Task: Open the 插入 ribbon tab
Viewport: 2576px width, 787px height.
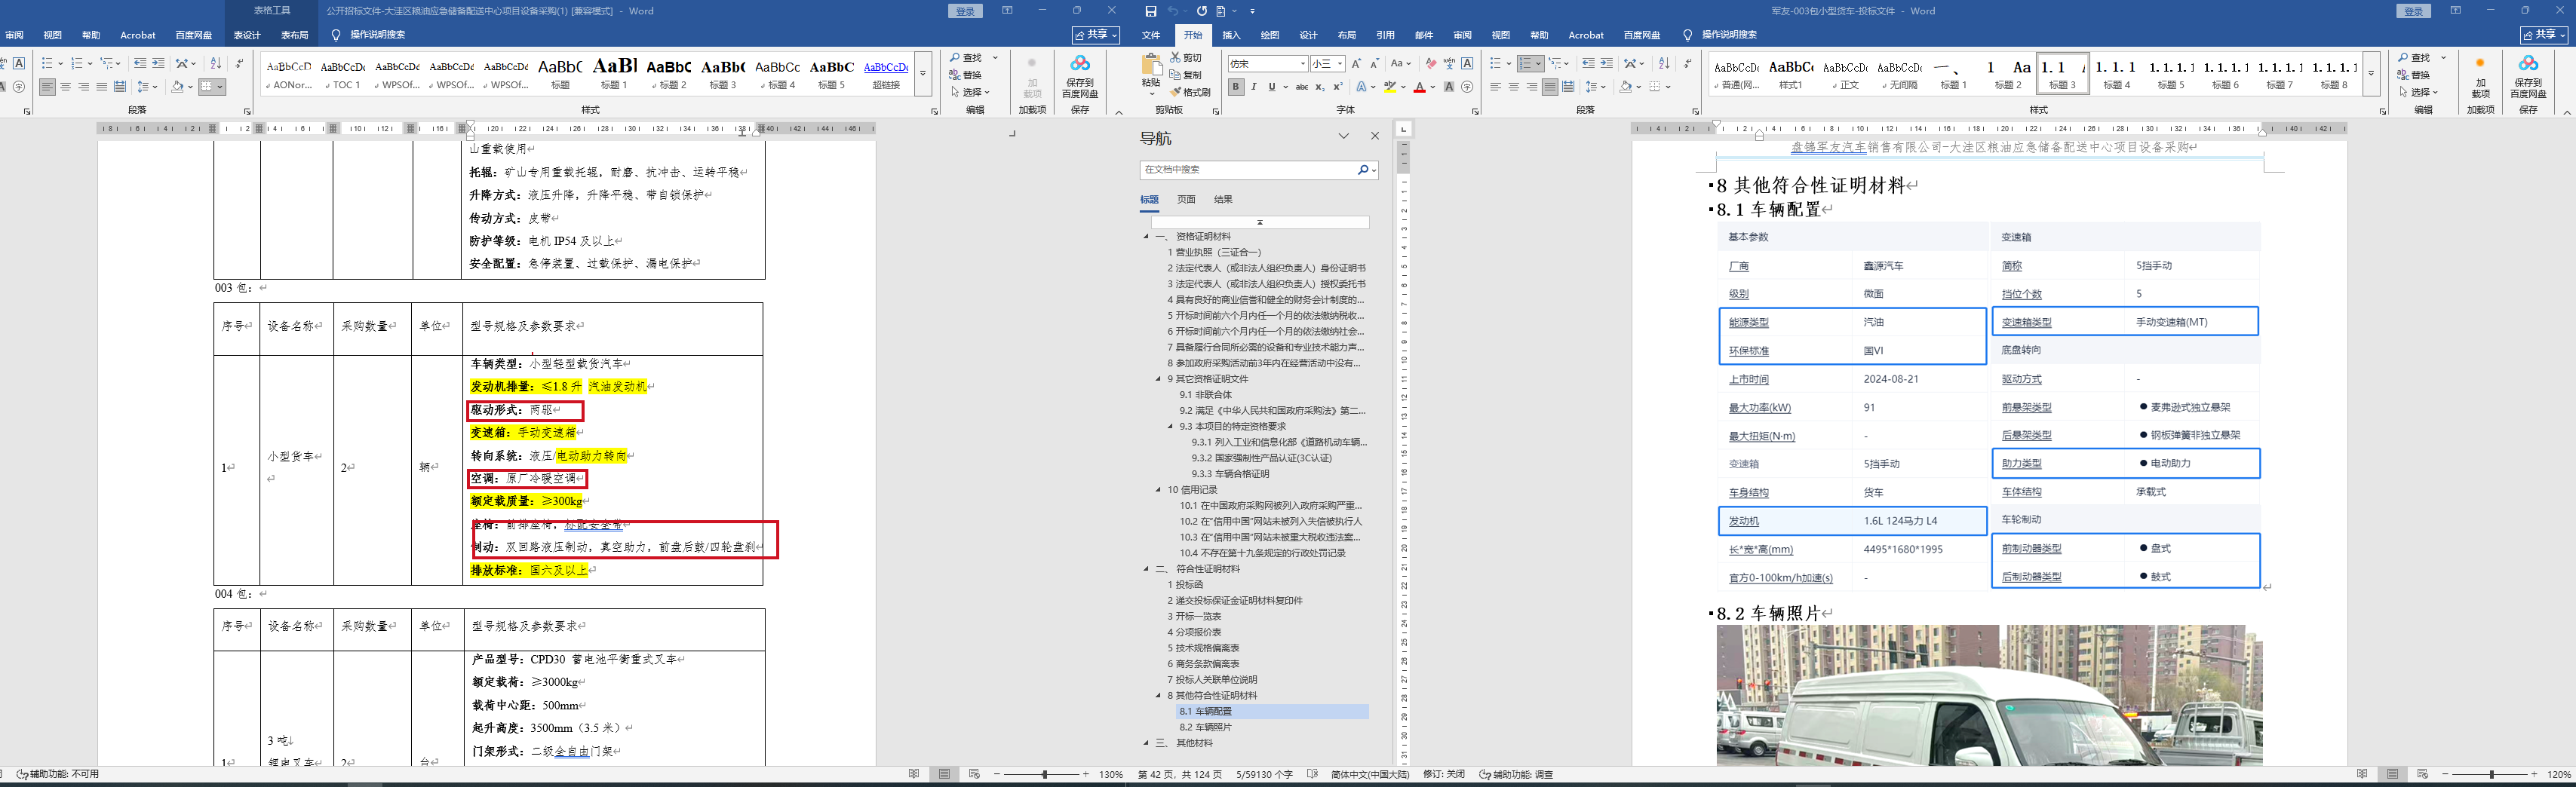Action: [x=1231, y=35]
